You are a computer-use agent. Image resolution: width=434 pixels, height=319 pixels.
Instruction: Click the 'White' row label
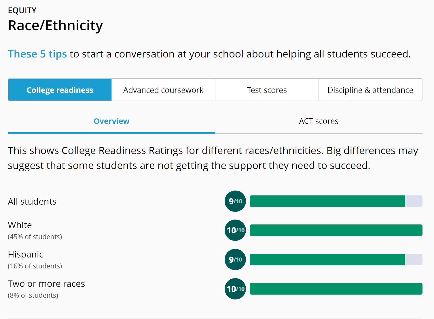pyautogui.click(x=20, y=225)
